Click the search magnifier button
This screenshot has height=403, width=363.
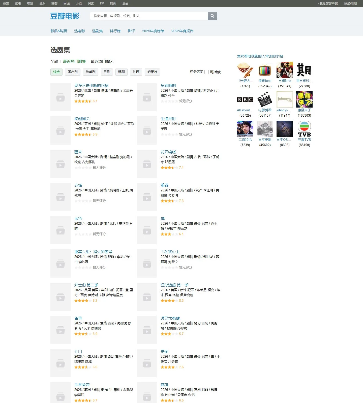212,16
